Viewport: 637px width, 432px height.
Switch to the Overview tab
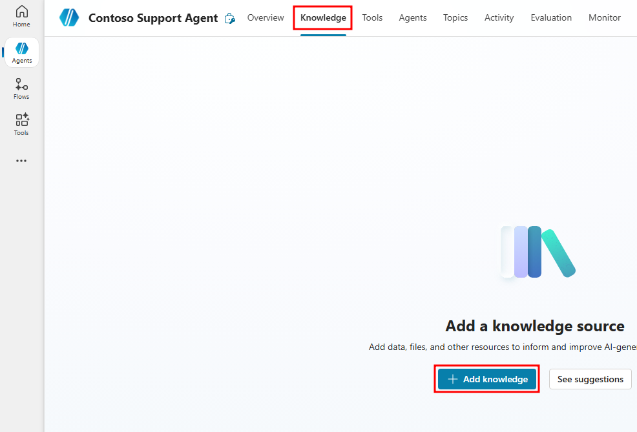(266, 18)
